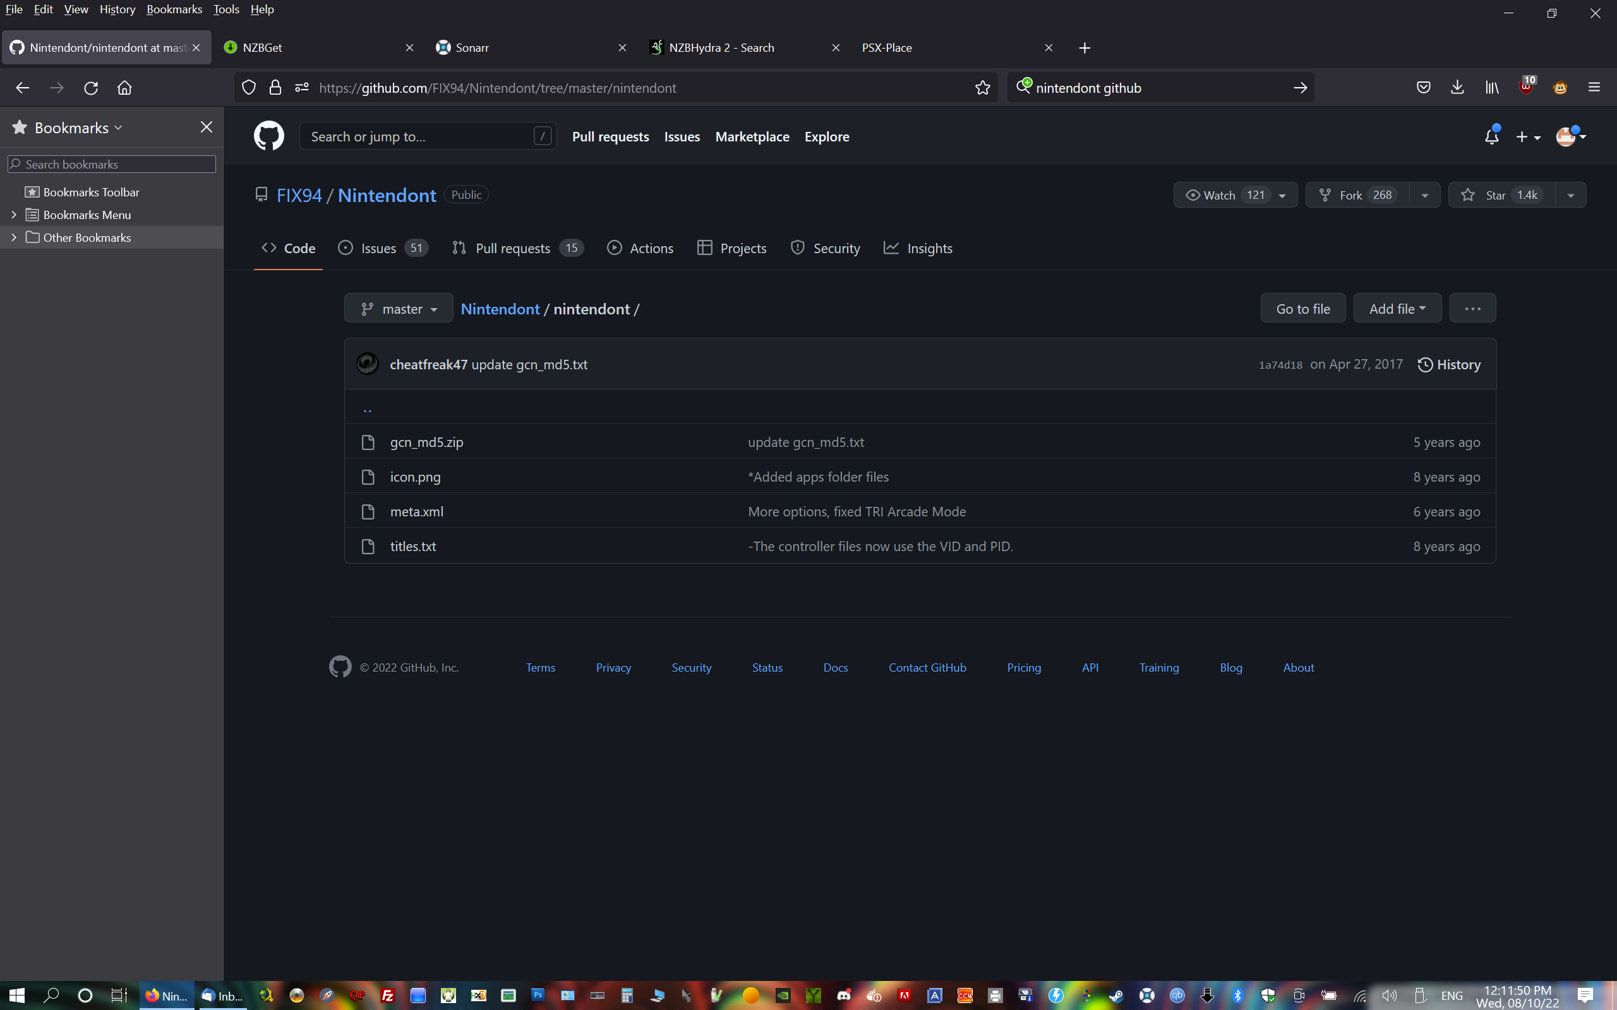Reload the current page
1617x1010 pixels.
click(x=91, y=88)
